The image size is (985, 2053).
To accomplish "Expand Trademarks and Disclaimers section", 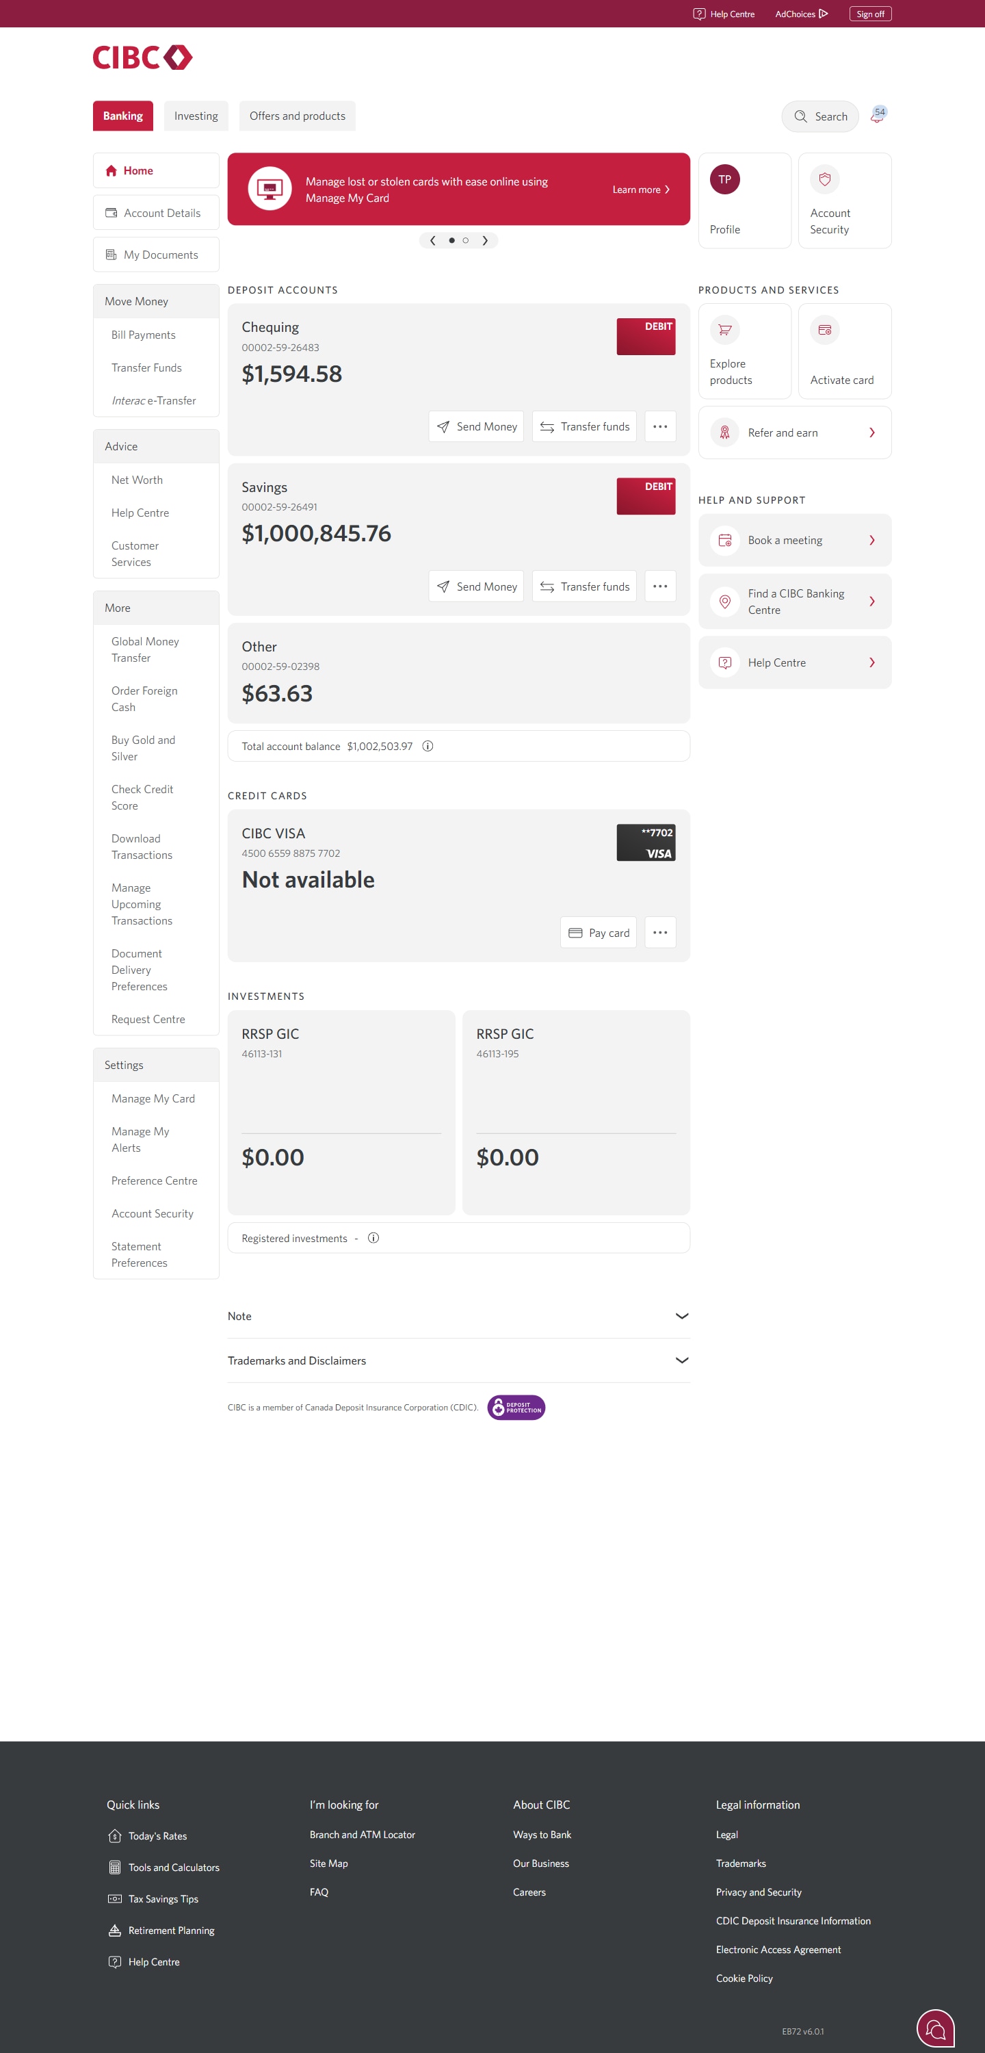I will pos(458,1360).
